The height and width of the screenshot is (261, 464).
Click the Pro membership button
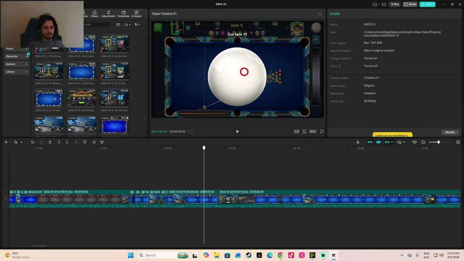395,4
